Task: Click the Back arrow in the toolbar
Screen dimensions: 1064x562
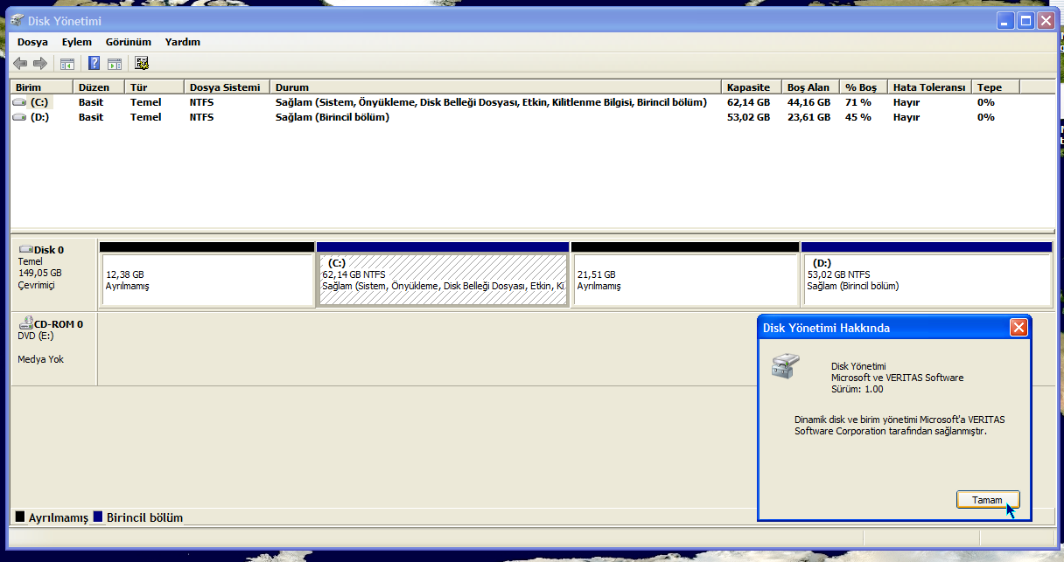Action: pyautogui.click(x=20, y=63)
